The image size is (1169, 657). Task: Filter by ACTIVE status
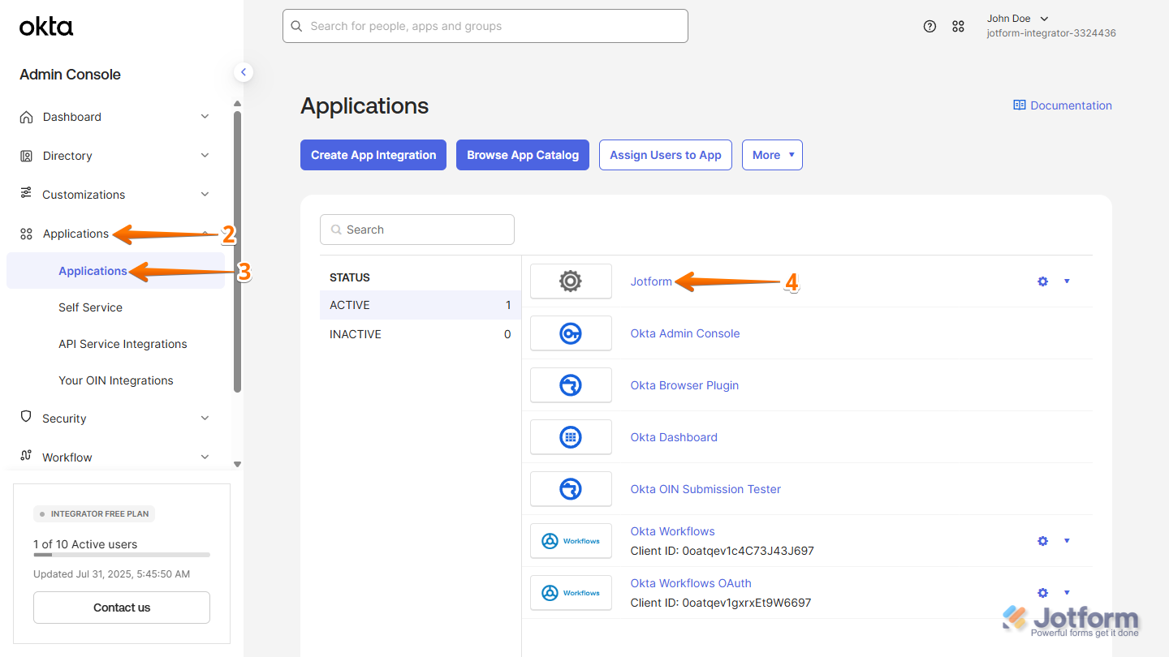[x=421, y=305]
